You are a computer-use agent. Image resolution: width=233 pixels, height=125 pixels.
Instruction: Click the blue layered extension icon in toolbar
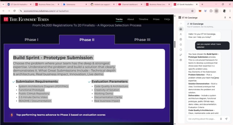pyautogui.click(x=206, y=11)
